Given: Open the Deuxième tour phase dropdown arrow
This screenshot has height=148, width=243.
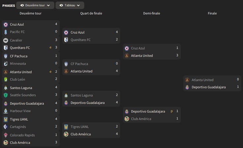Looking at the screenshot, I should pyautogui.click(x=49, y=6).
